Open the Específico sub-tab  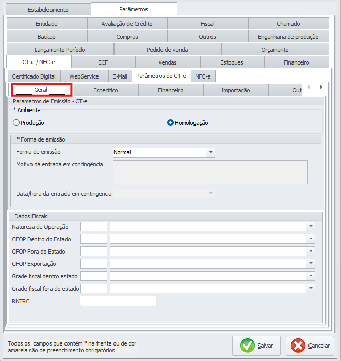(106, 90)
